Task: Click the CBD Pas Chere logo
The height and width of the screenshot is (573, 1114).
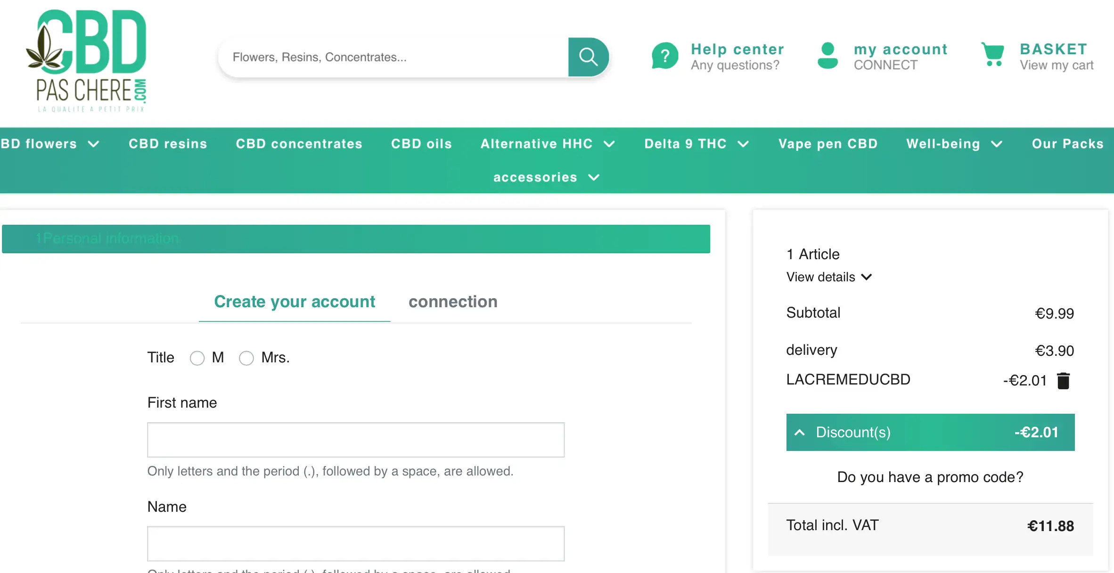Action: 87,60
